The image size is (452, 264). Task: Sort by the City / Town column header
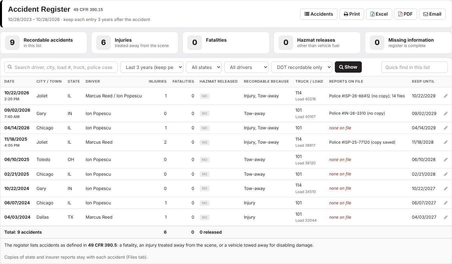49,81
